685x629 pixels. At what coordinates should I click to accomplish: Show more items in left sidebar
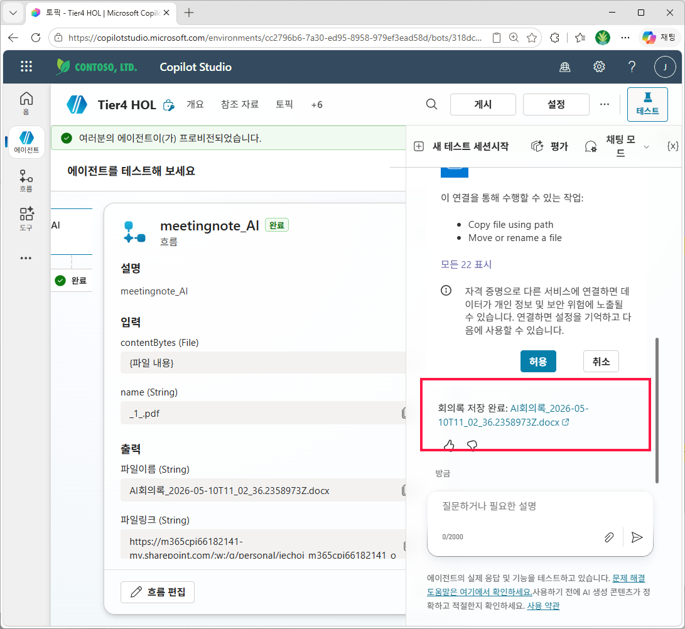click(x=26, y=258)
